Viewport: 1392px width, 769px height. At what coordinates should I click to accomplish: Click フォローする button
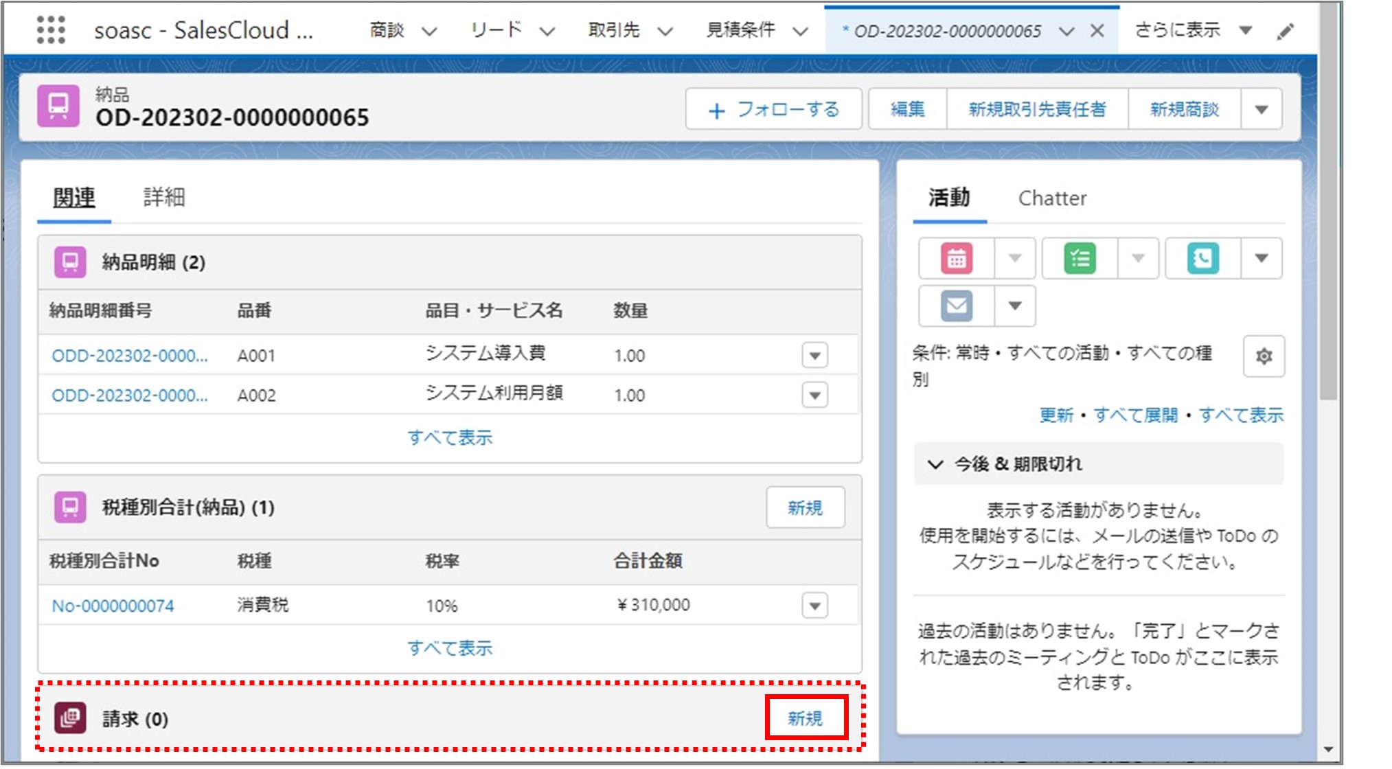[x=773, y=109]
